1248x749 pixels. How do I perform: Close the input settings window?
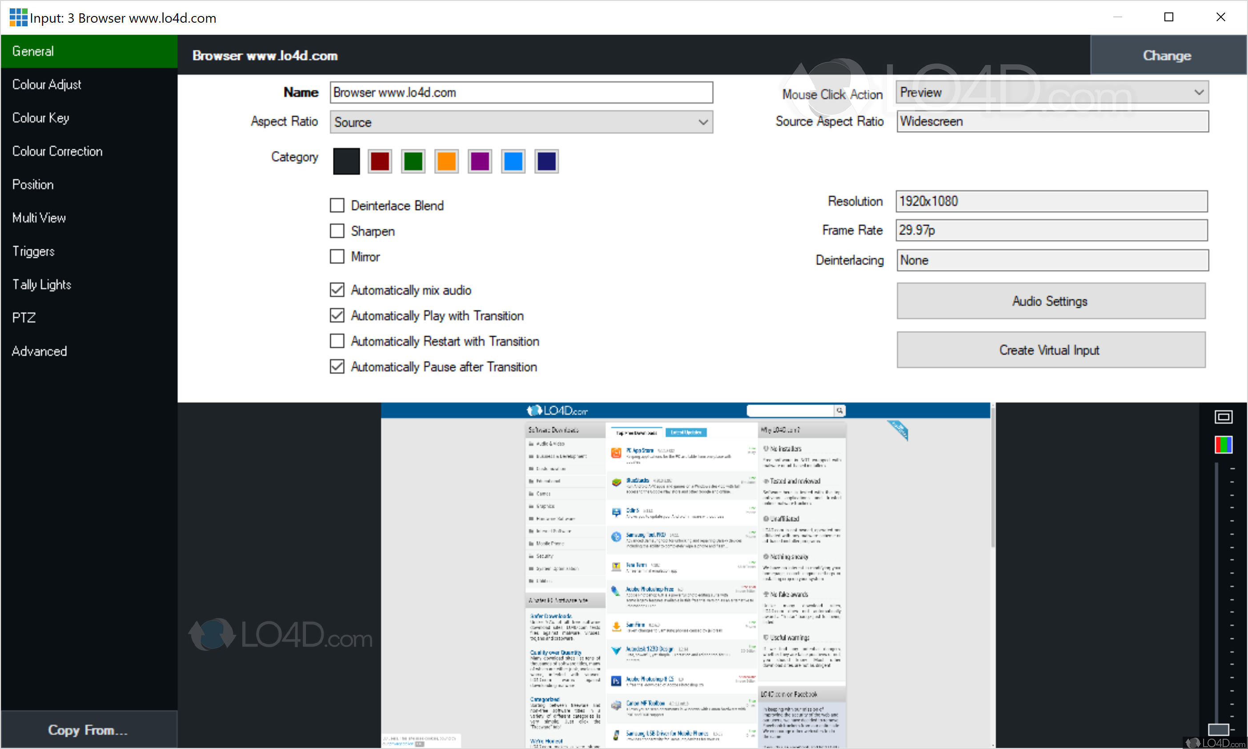(1221, 17)
